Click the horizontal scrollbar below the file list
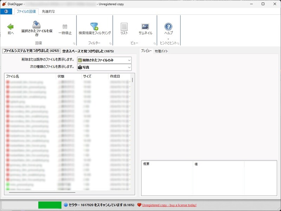This screenshot has height=211, width=281. 42,192
